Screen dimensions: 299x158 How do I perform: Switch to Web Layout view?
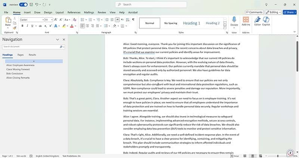(260, 156)
